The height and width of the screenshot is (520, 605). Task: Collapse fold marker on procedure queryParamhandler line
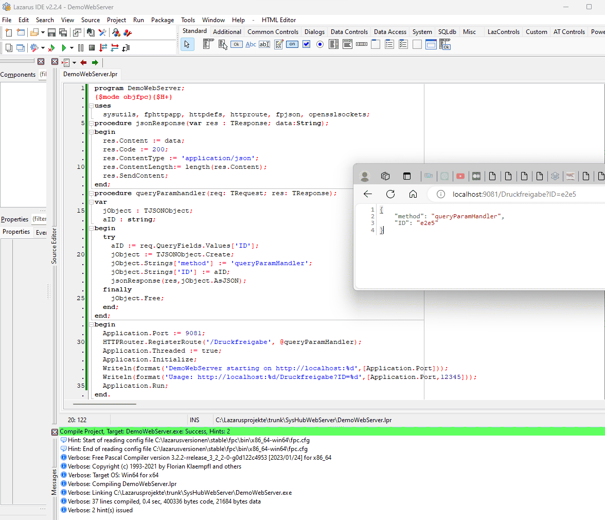point(92,194)
